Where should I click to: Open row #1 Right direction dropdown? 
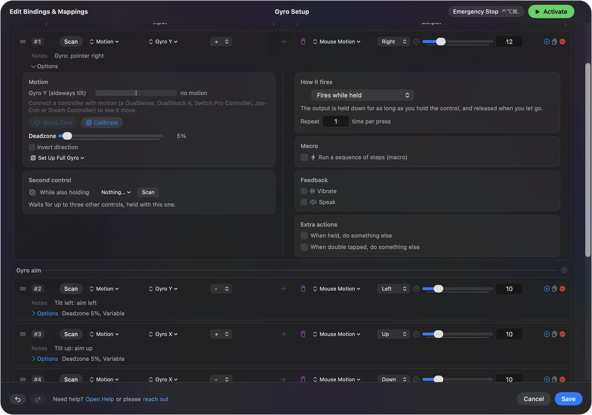point(394,41)
